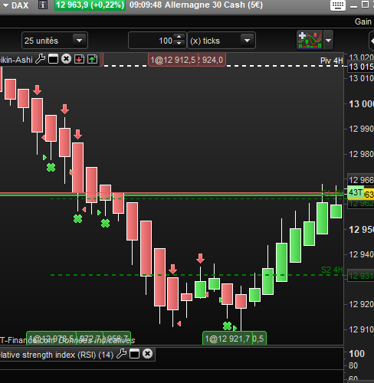
Task: Click Heikin-Ashi panel window icon
Action: [53, 59]
